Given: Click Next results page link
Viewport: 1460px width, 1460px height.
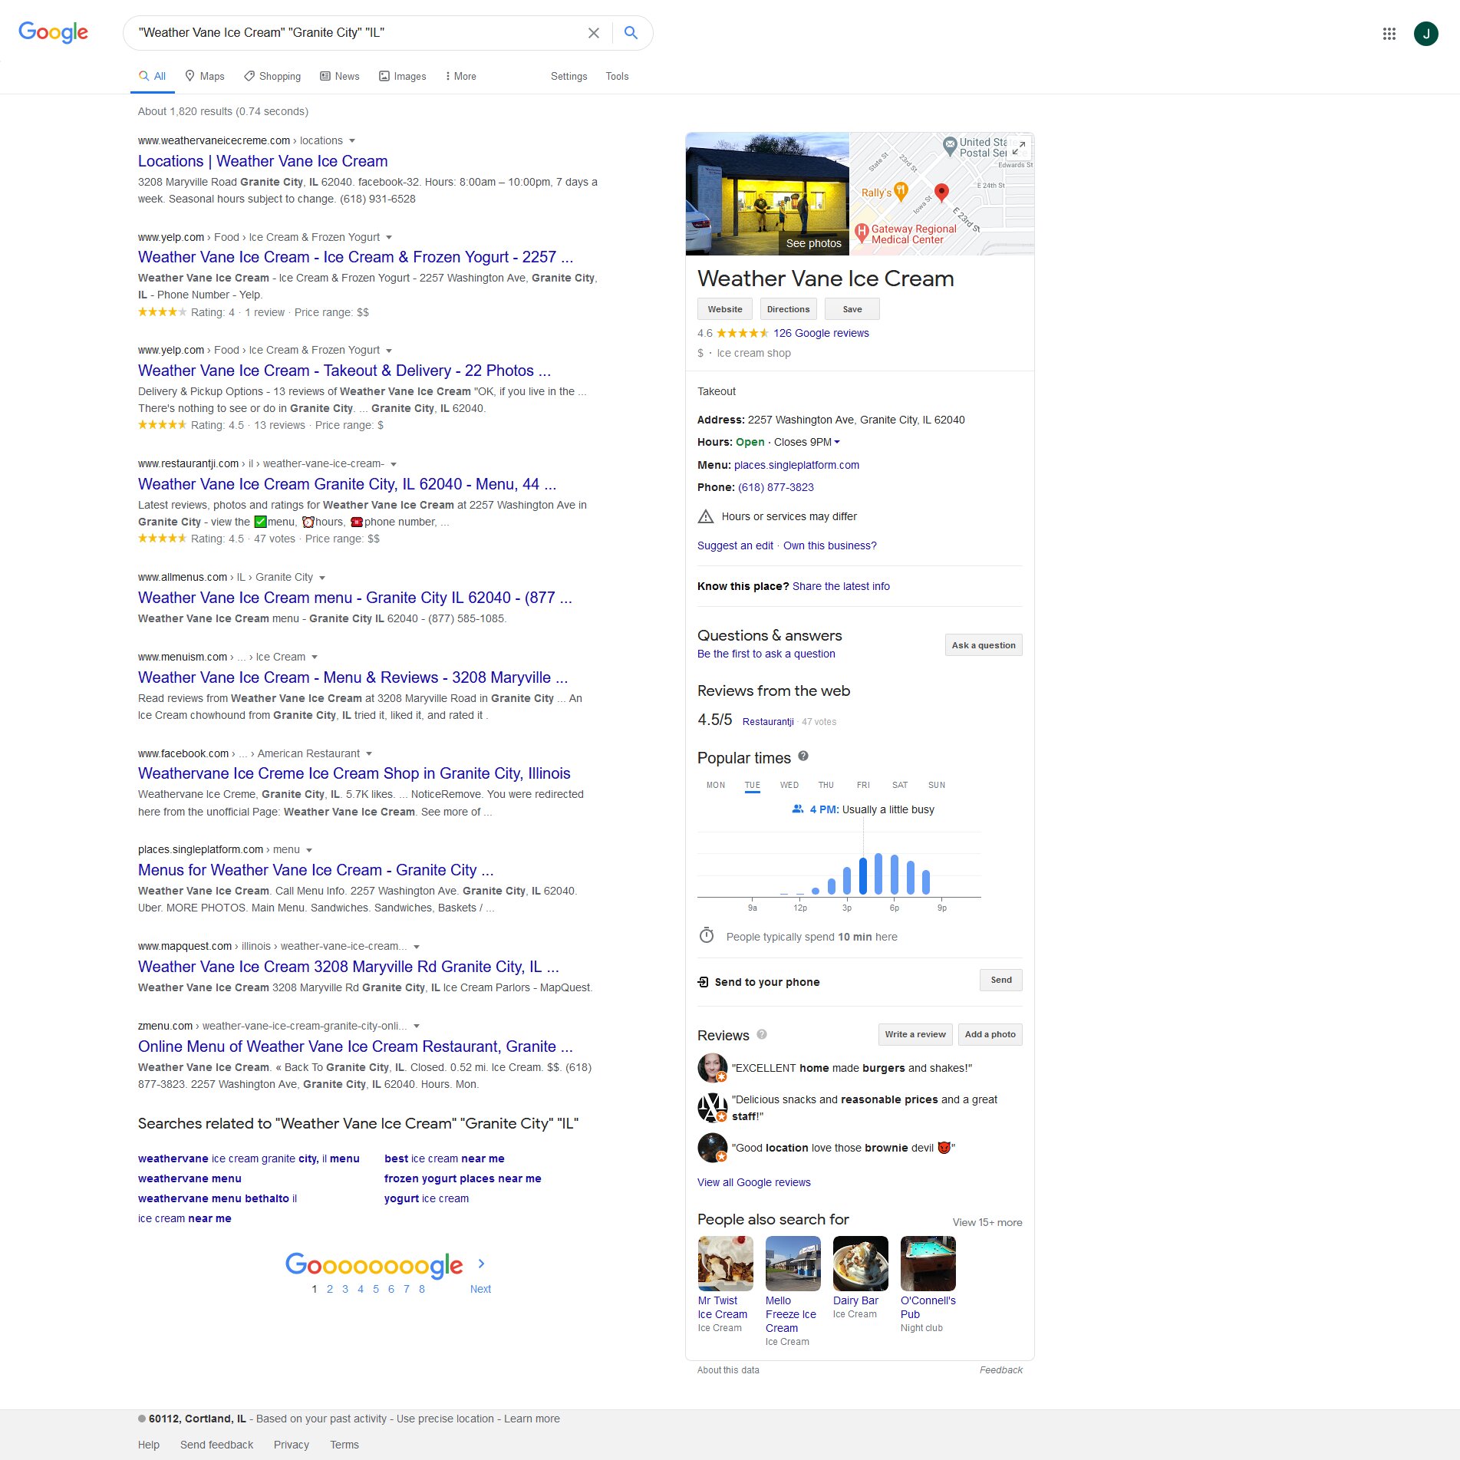Looking at the screenshot, I should pyautogui.click(x=480, y=1289).
